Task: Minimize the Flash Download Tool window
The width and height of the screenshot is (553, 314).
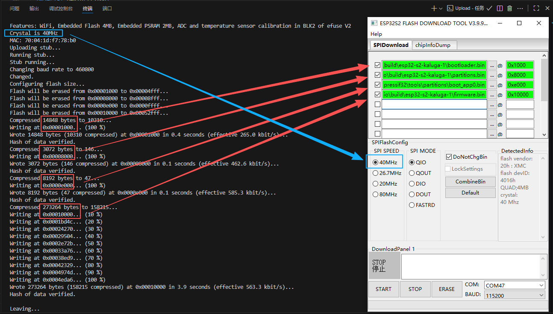Action: [x=500, y=23]
